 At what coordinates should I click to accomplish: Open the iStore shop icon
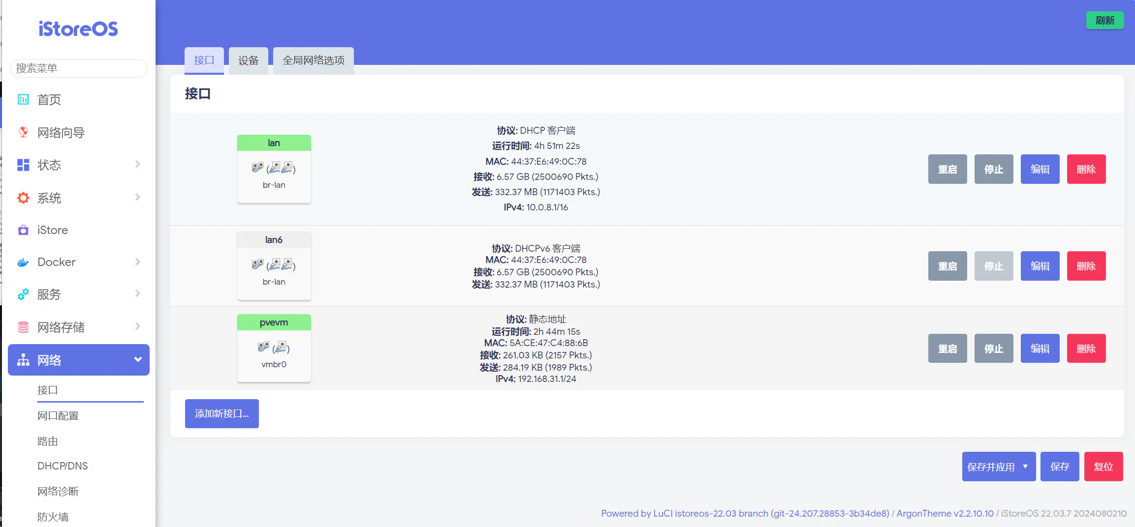click(23, 230)
